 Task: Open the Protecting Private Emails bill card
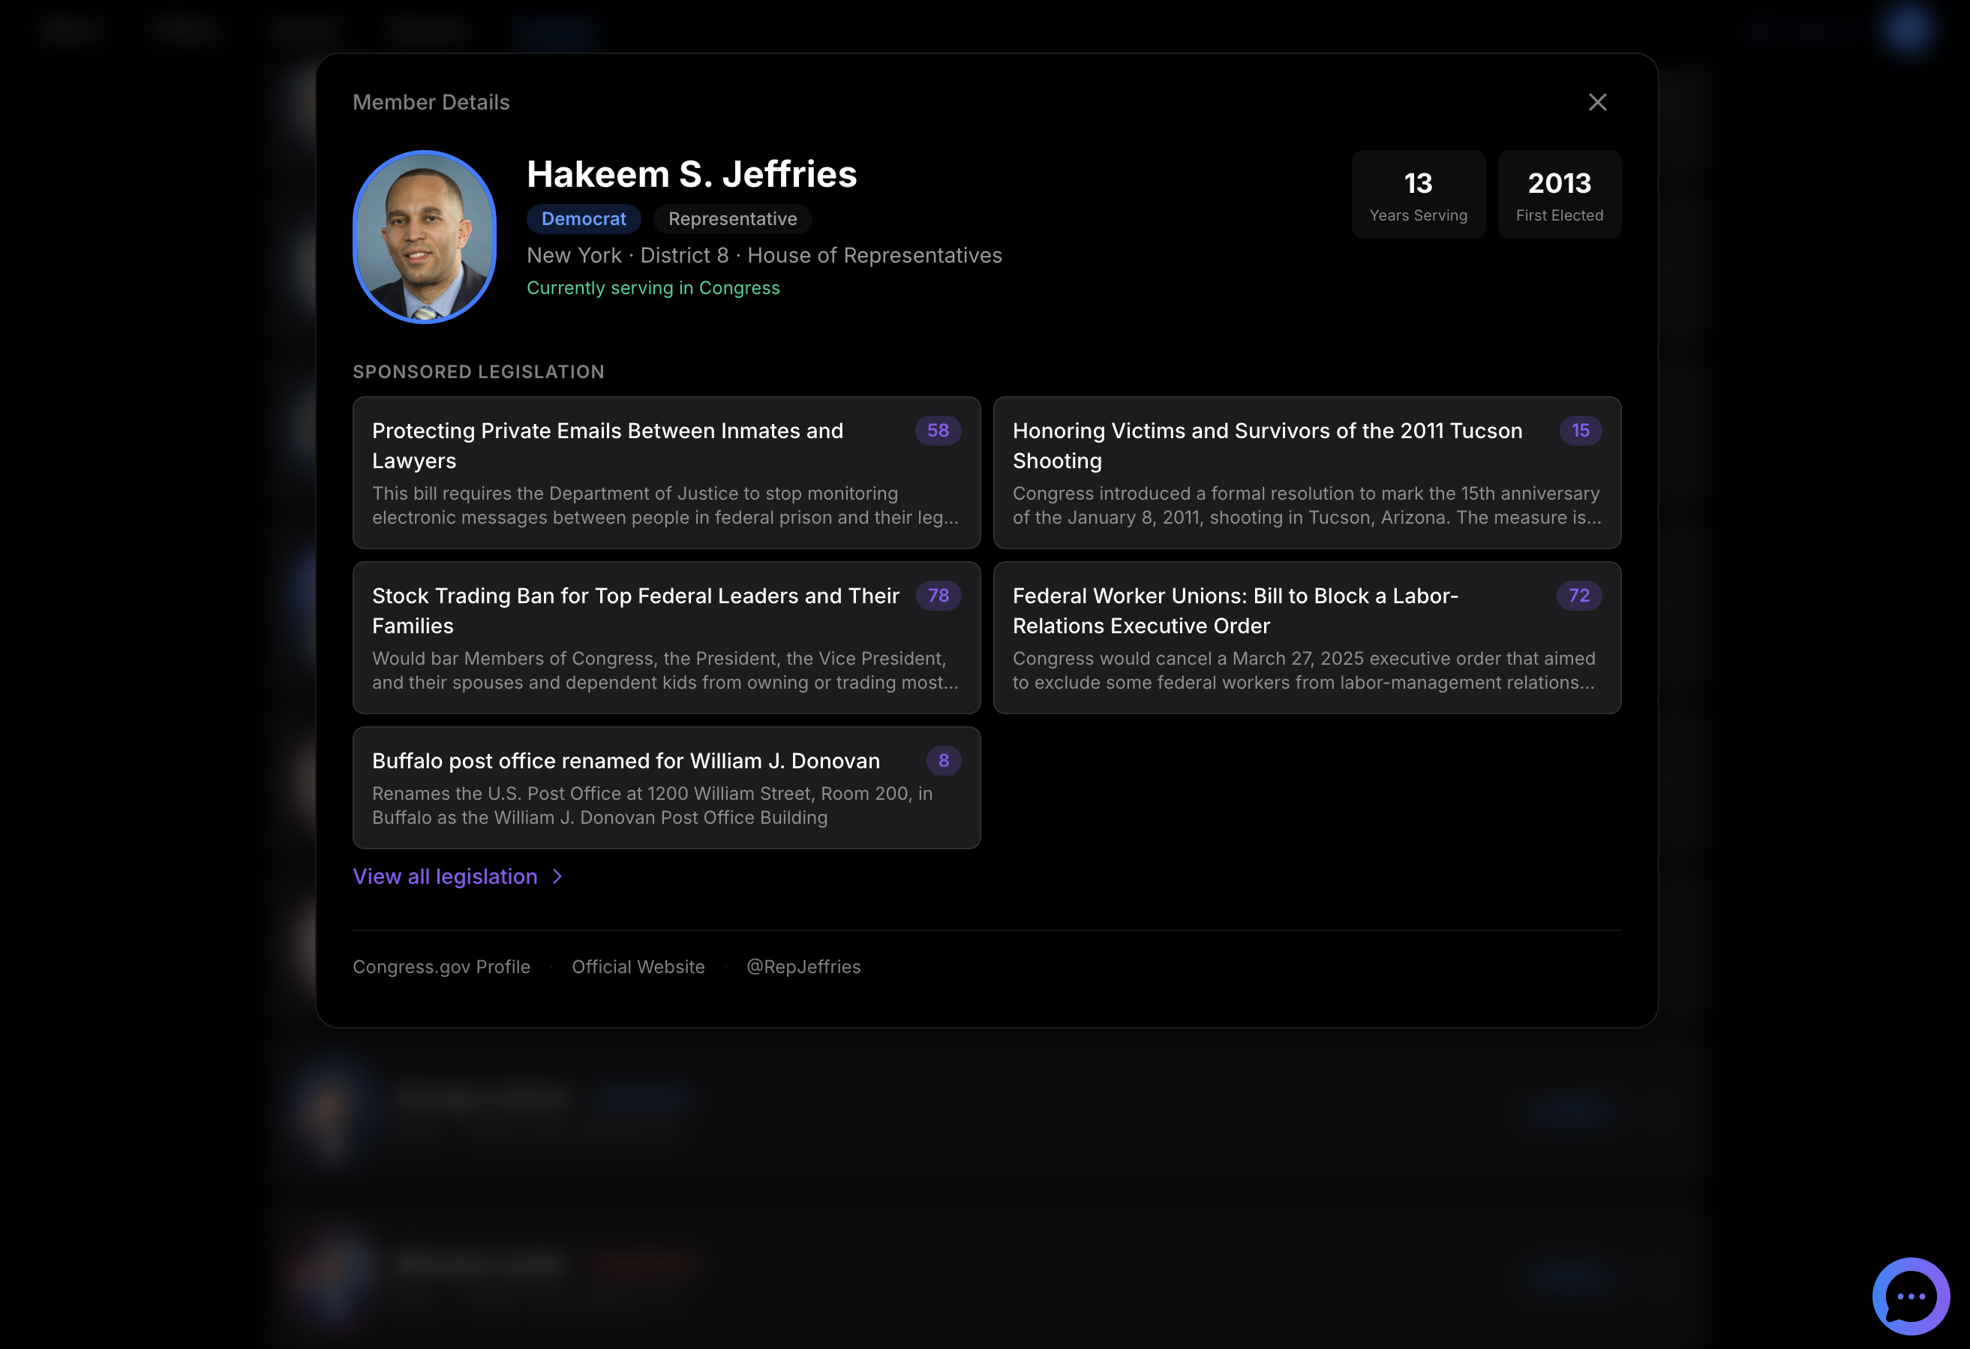666,472
